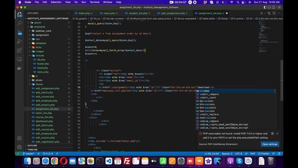Open dashboard.php in Explorer
Image resolution: width=298 pixels, height=168 pixels.
(44, 121)
